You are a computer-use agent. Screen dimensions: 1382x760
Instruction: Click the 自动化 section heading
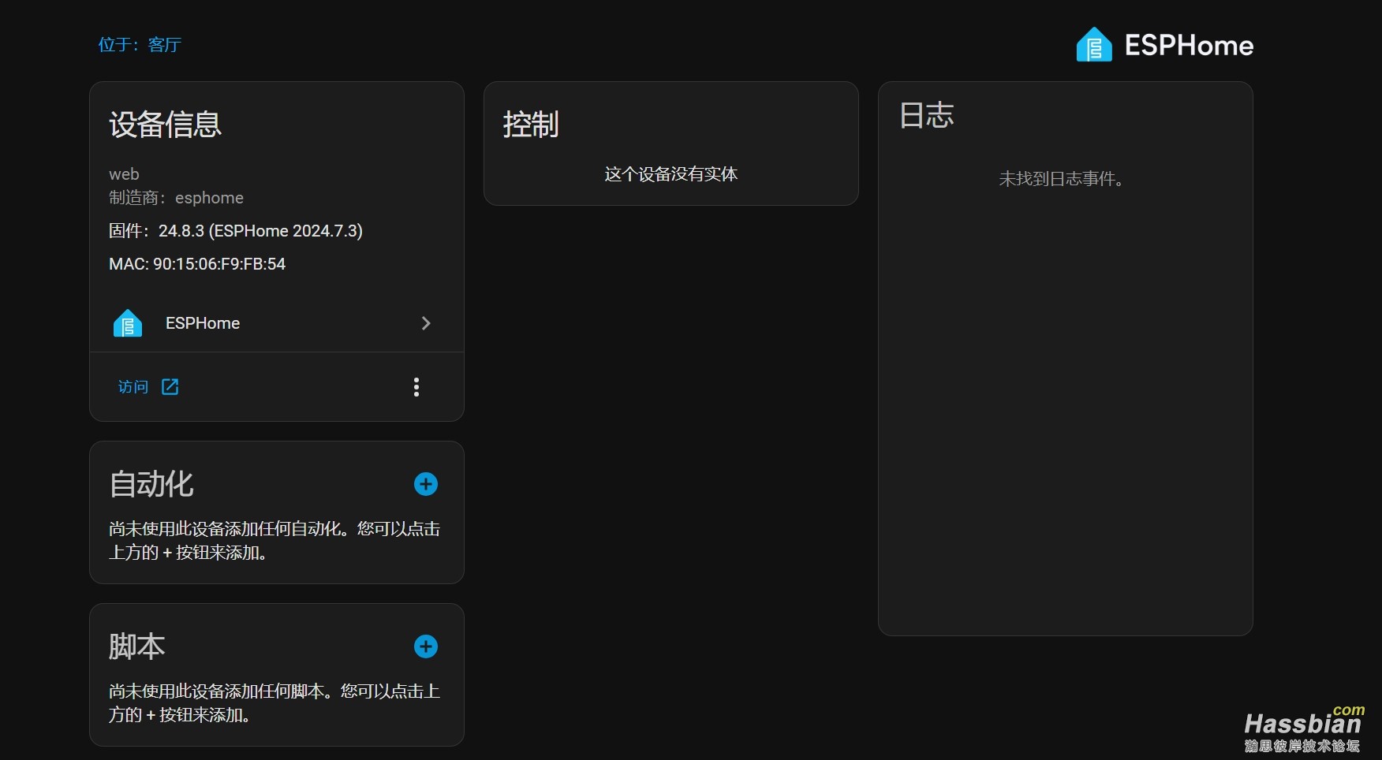151,484
